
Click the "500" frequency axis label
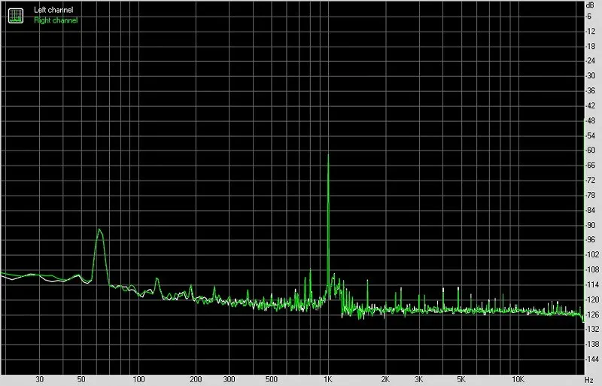click(x=271, y=379)
